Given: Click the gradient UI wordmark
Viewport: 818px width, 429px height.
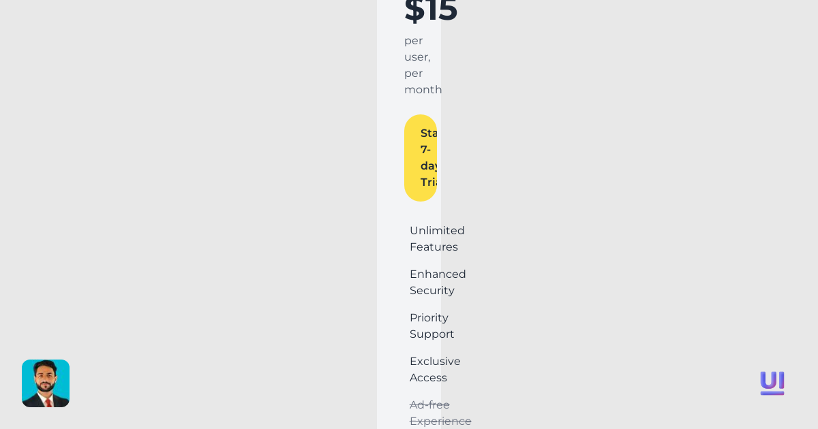Looking at the screenshot, I should (x=772, y=380).
